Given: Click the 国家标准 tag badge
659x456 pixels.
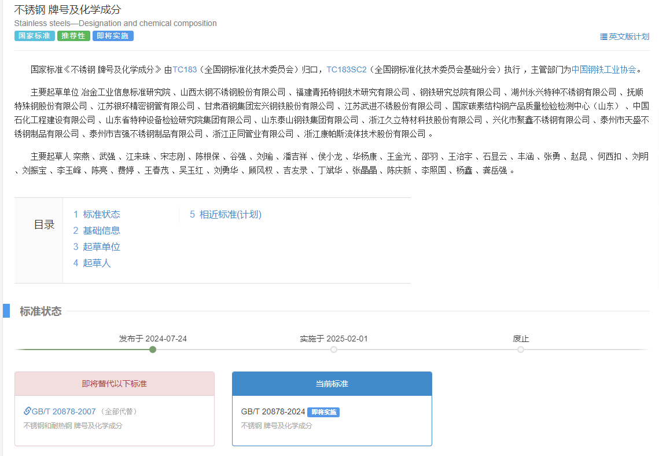Looking at the screenshot, I should (34, 36).
